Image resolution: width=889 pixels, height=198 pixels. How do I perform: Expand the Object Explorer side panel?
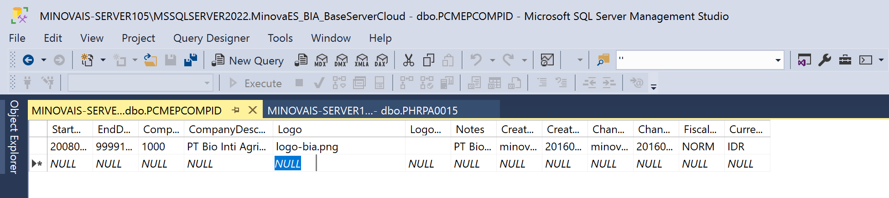pos(14,137)
